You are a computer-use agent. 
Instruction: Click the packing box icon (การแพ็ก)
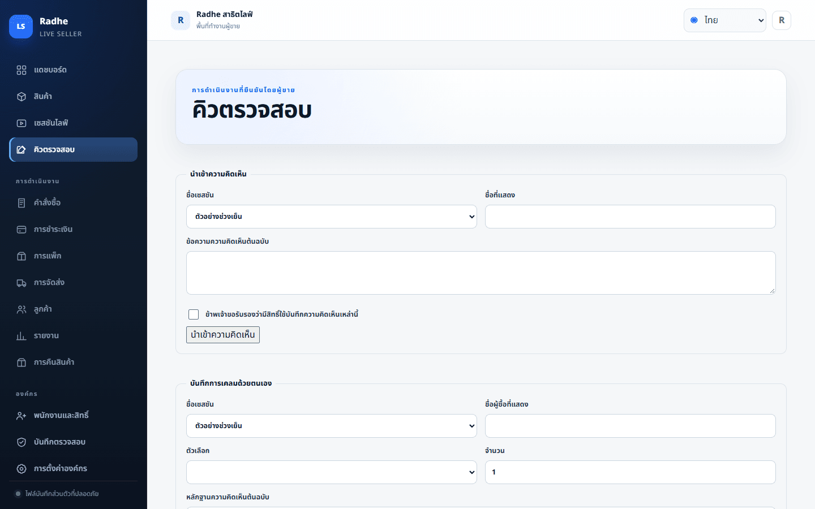pos(22,256)
